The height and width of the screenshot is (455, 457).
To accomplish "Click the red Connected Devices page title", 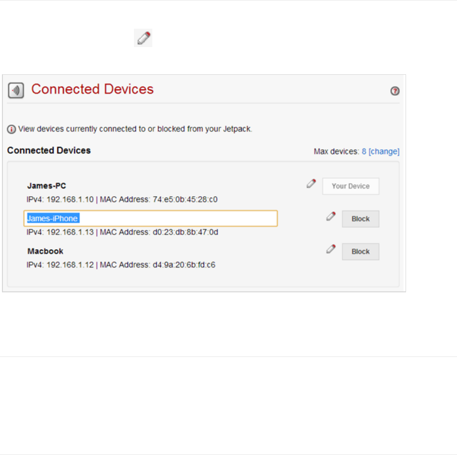I will point(92,89).
